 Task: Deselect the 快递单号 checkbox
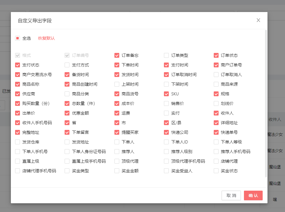point(216,132)
